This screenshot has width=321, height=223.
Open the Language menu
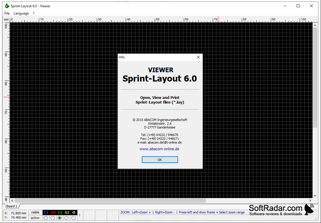click(x=21, y=13)
